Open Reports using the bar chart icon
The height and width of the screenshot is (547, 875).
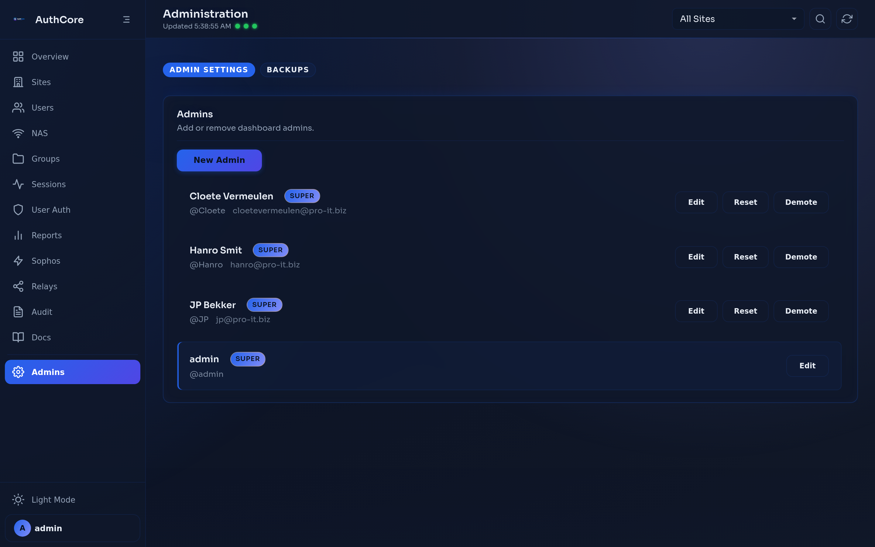19,235
